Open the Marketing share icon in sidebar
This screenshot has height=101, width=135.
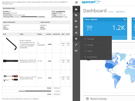[76, 33]
